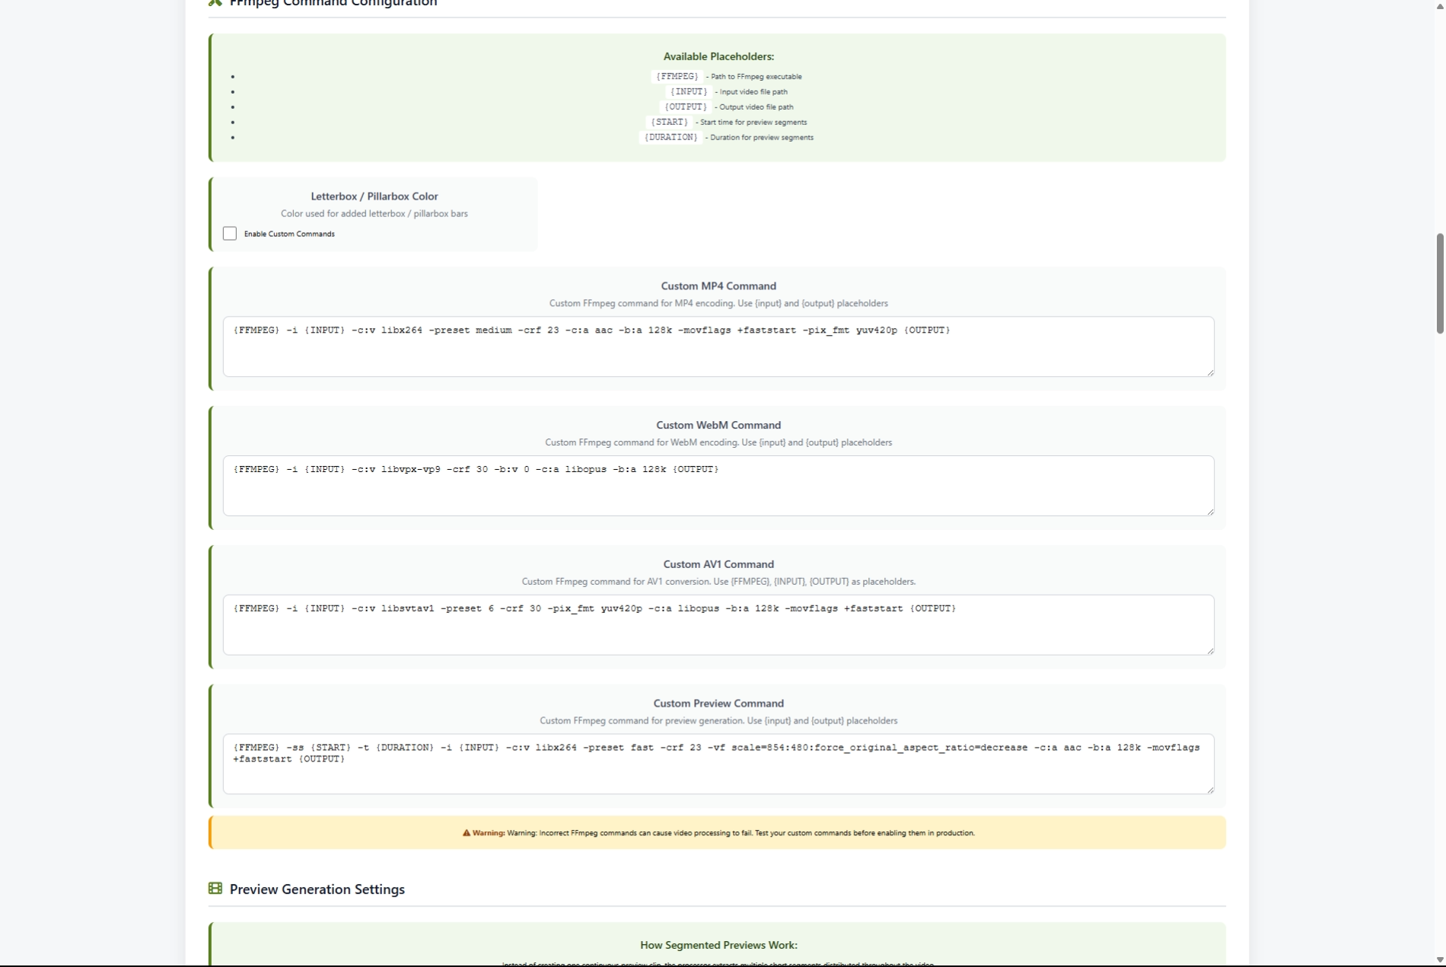Click the {INPUT} placeholder code tag

coord(688,91)
